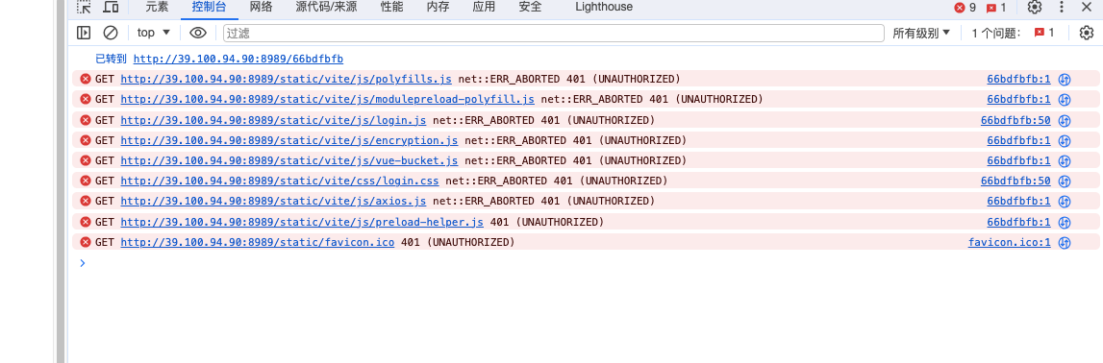Show console sidebar icon
Viewport: 1103px width, 363px height.
[84, 33]
